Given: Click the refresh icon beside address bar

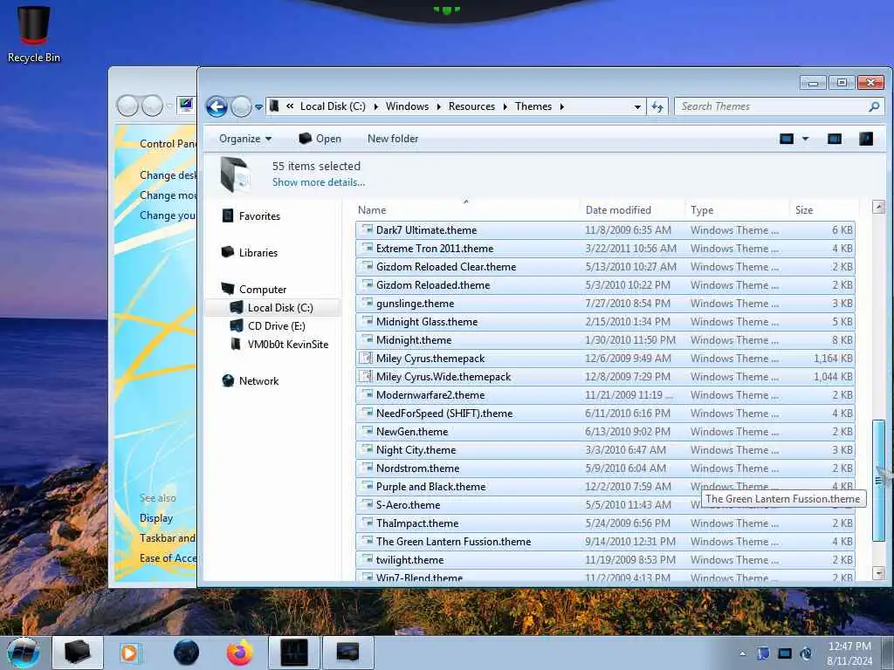Looking at the screenshot, I should (x=657, y=106).
